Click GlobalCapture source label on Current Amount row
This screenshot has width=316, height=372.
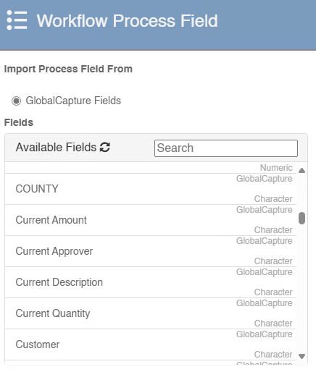pyautogui.click(x=265, y=210)
